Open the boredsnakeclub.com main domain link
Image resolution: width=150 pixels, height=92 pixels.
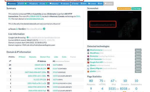pyautogui.click(x=35, y=19)
